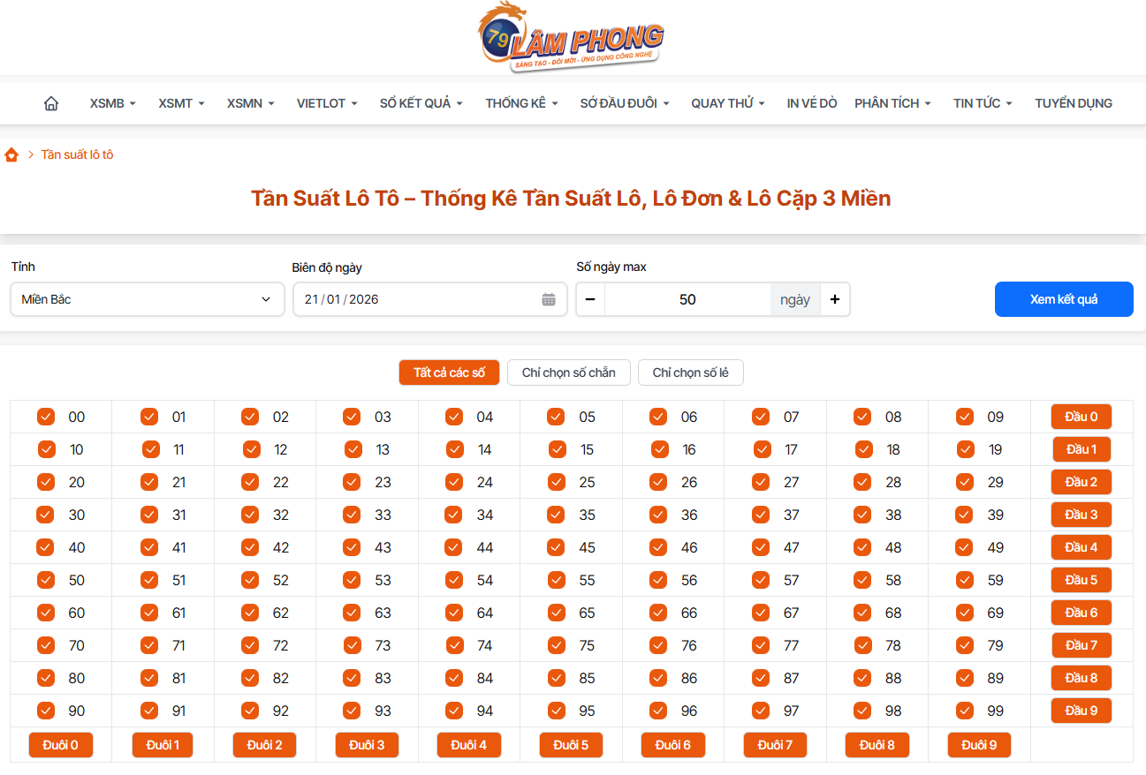The image size is (1146, 775).
Task: Uncheck the checkbox for number 99
Action: point(964,710)
